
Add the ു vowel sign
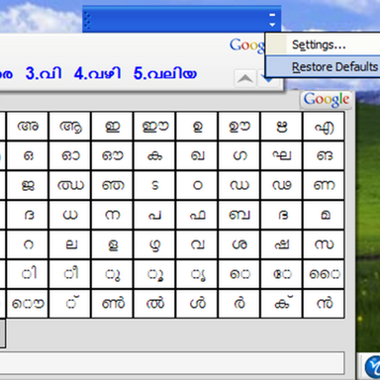[112, 275]
